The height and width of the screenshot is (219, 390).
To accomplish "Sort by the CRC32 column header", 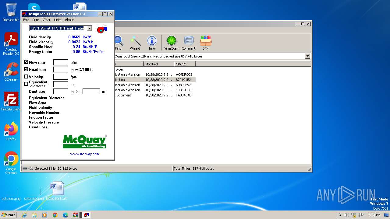I will coord(185,64).
